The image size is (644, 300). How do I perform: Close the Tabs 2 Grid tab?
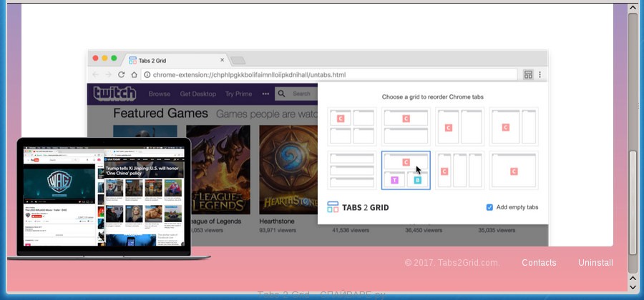[223, 60]
